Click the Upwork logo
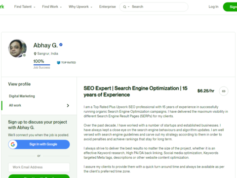237x178 pixels. click(x=2, y=7)
